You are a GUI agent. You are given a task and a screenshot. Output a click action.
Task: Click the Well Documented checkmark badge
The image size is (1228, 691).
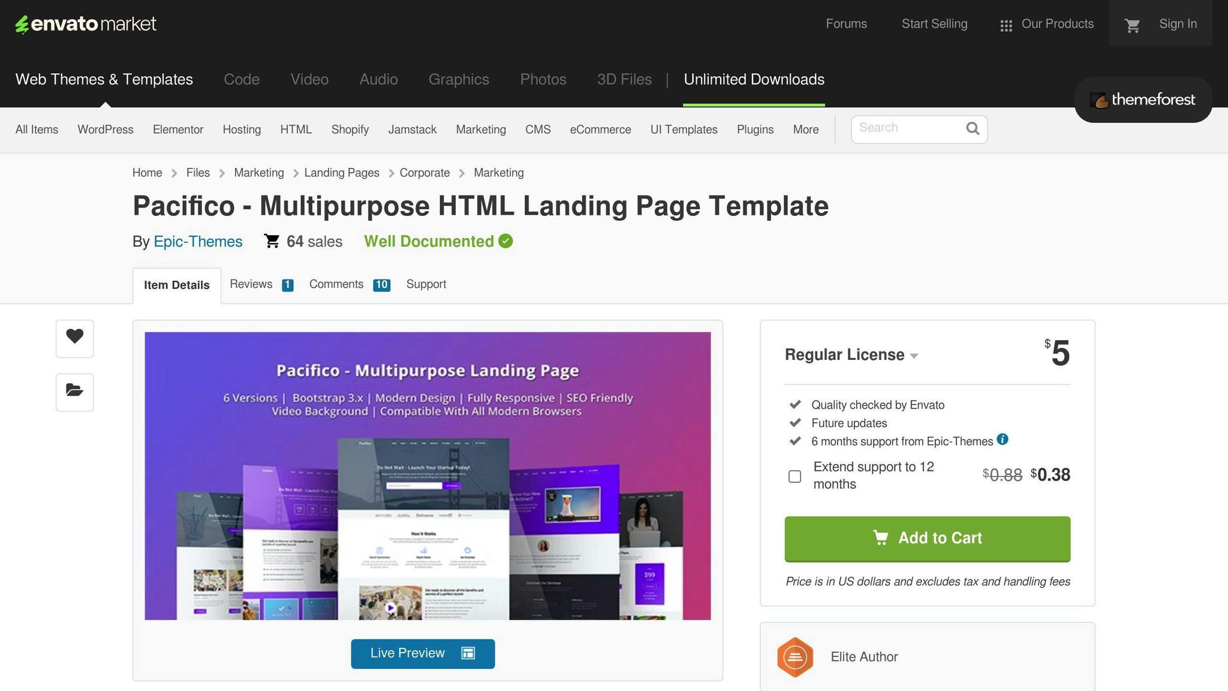[x=505, y=241]
